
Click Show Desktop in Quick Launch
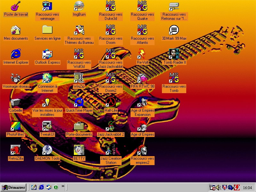click(x=34, y=187)
